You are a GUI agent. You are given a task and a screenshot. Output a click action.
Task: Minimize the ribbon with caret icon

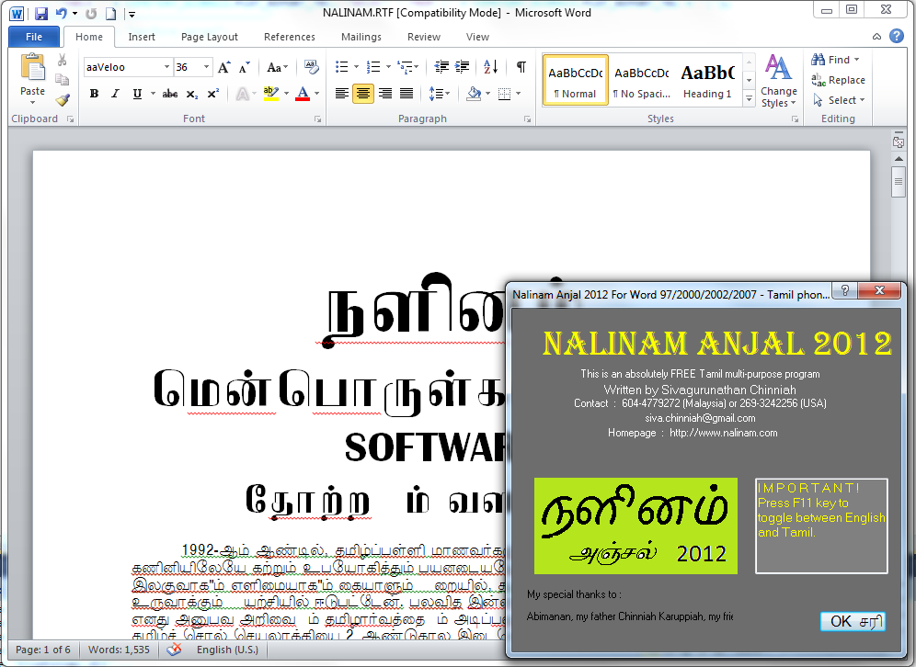tap(876, 37)
